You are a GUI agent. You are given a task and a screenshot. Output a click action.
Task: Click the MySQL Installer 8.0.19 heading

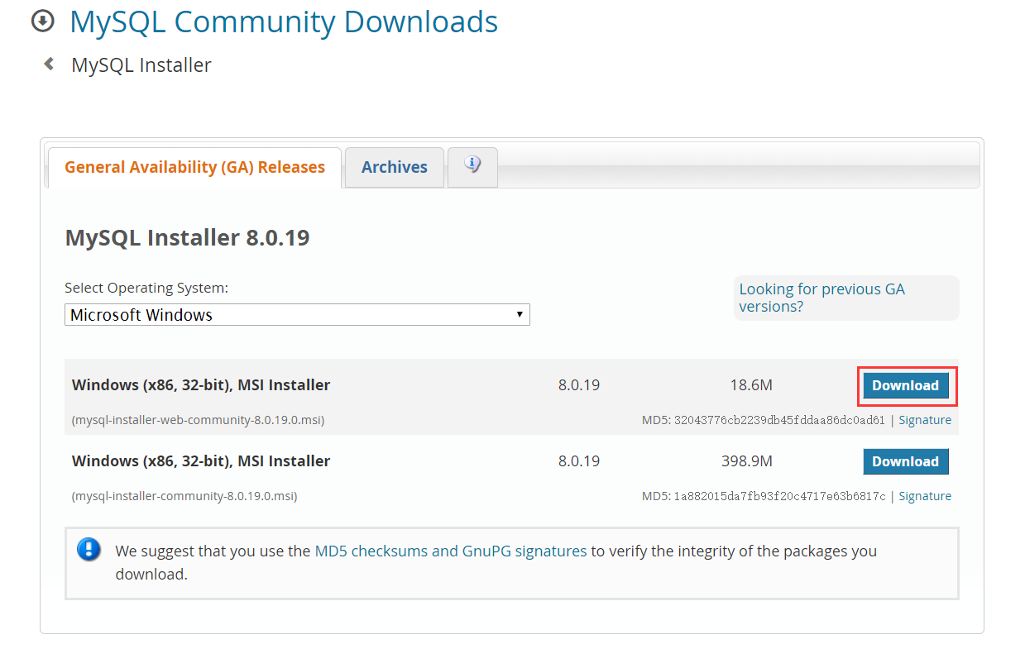point(187,238)
